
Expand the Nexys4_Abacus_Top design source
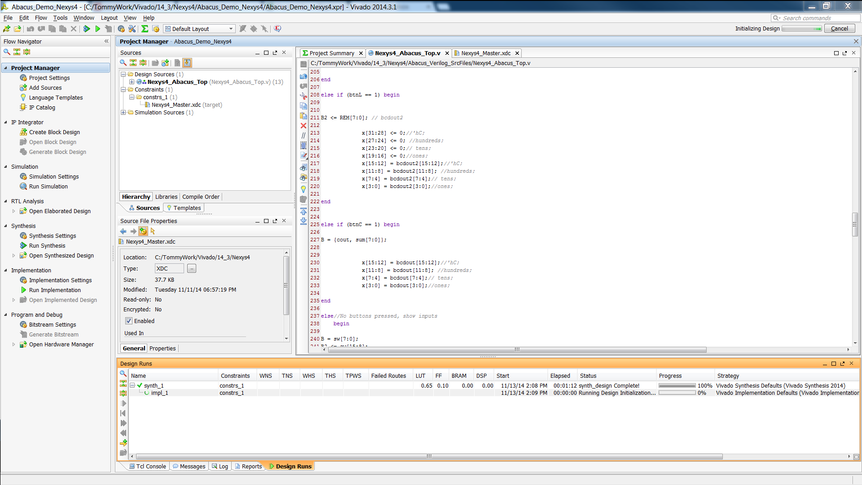pos(132,82)
